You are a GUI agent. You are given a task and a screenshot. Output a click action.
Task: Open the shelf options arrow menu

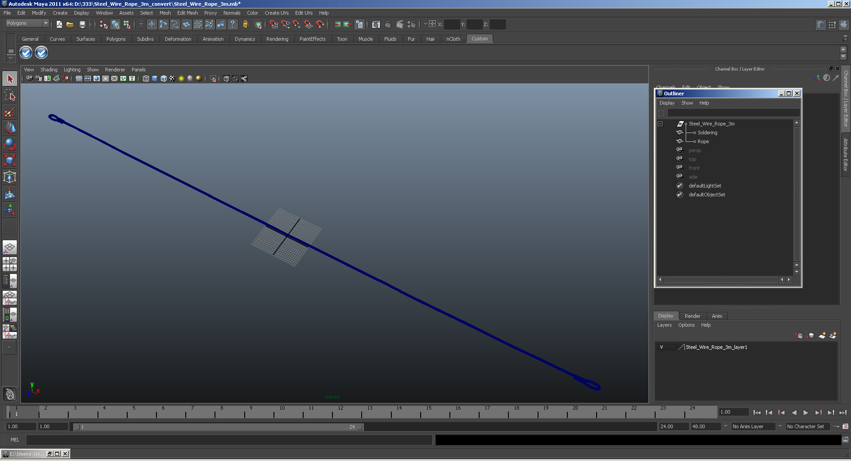(x=11, y=59)
